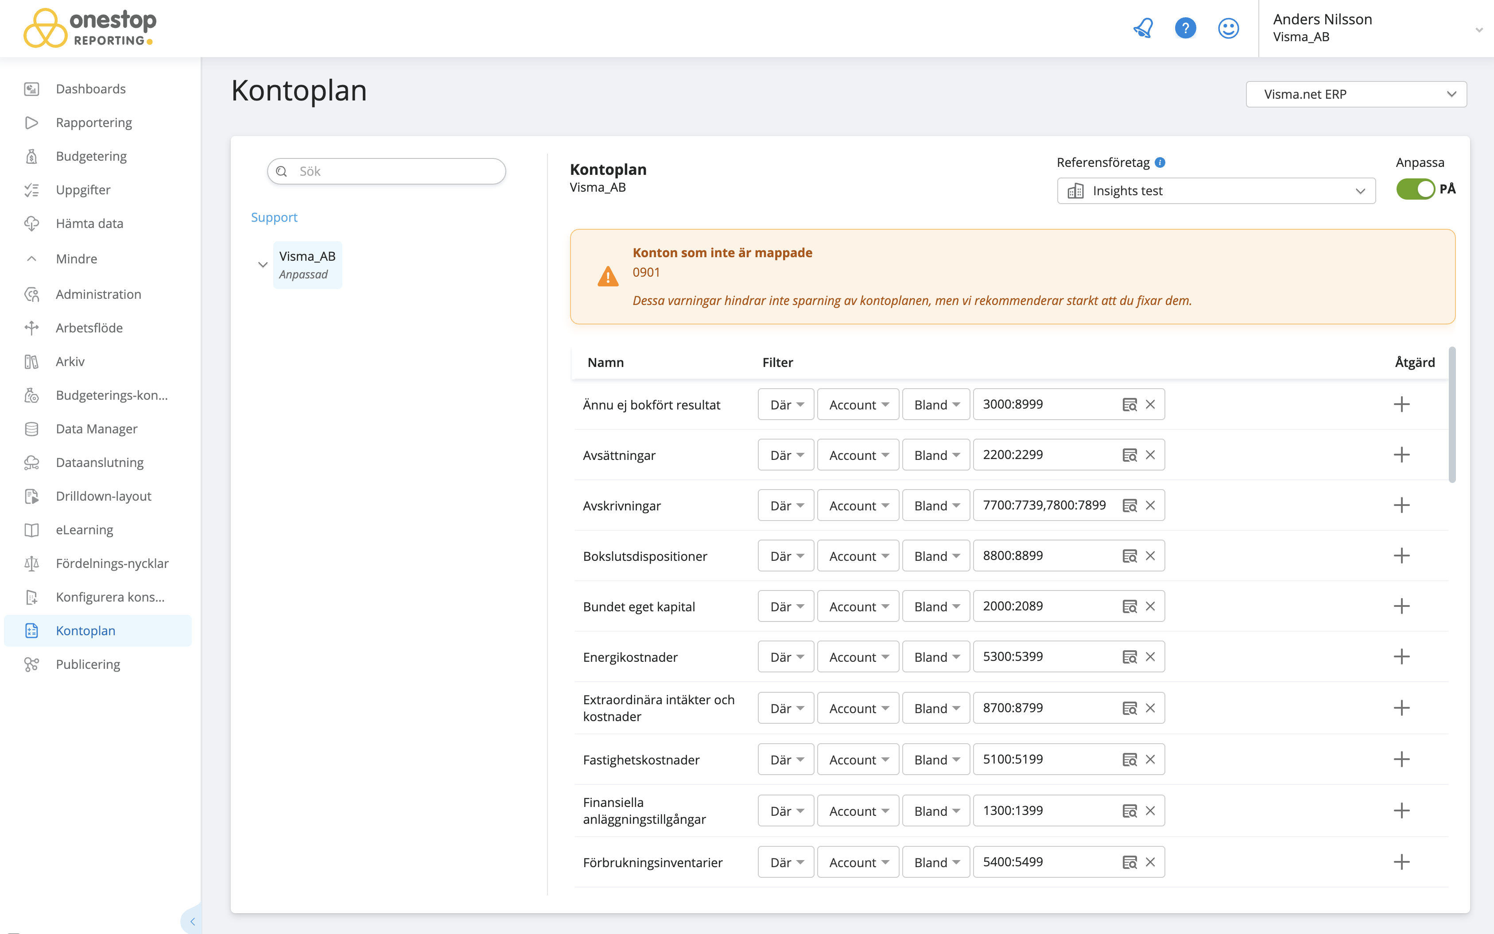Click into the Sök search field
Screen dimensions: 1494x934
[396, 171]
